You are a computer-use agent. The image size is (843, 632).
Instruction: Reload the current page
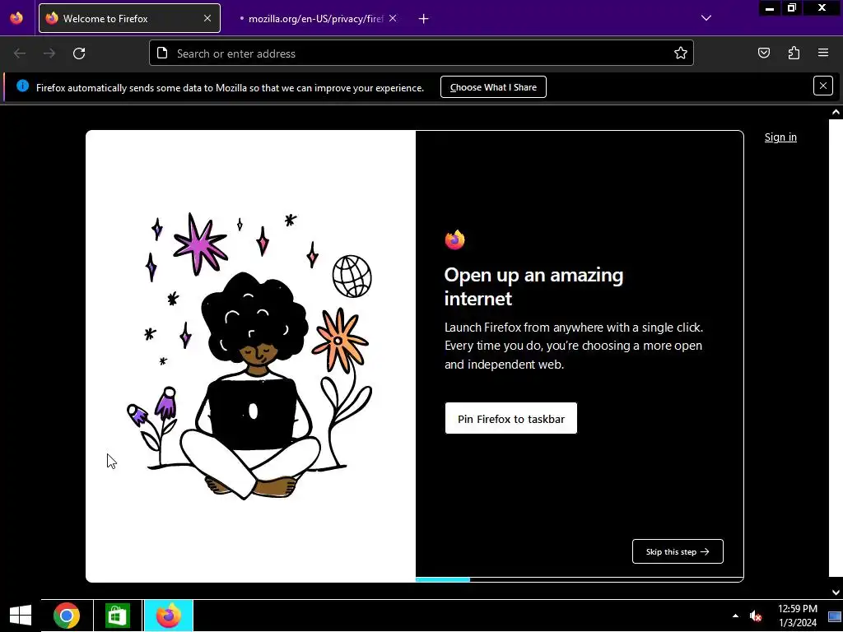(79, 53)
